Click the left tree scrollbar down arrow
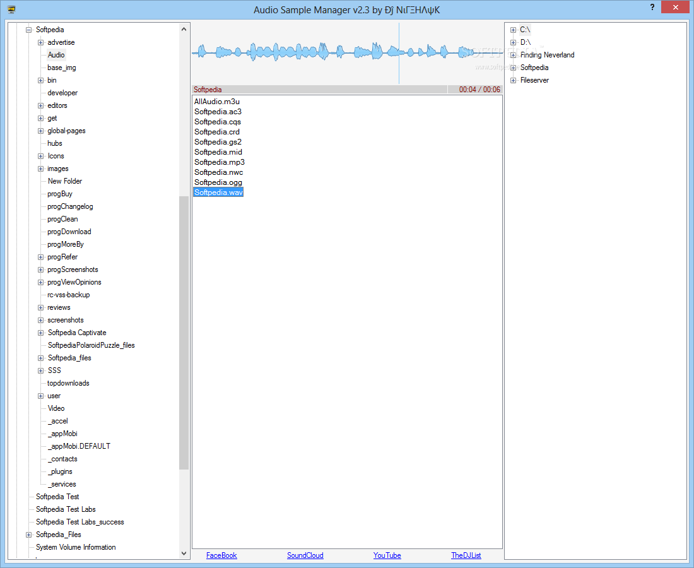Image resolution: width=694 pixels, height=568 pixels. tap(184, 553)
